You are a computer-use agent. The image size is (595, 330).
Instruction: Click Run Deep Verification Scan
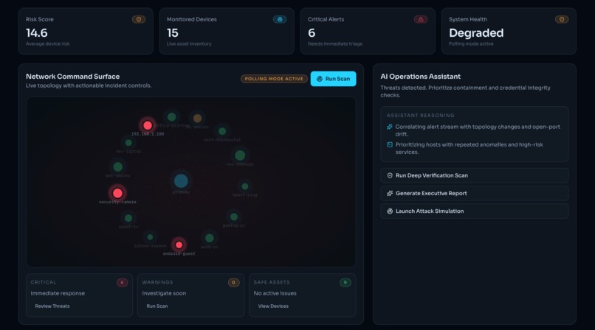click(x=475, y=175)
